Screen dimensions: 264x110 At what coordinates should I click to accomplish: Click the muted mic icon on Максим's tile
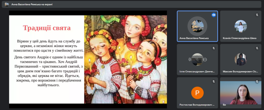[257, 48]
